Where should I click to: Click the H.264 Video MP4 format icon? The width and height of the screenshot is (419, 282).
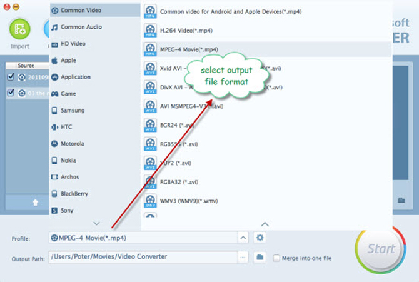click(x=151, y=29)
